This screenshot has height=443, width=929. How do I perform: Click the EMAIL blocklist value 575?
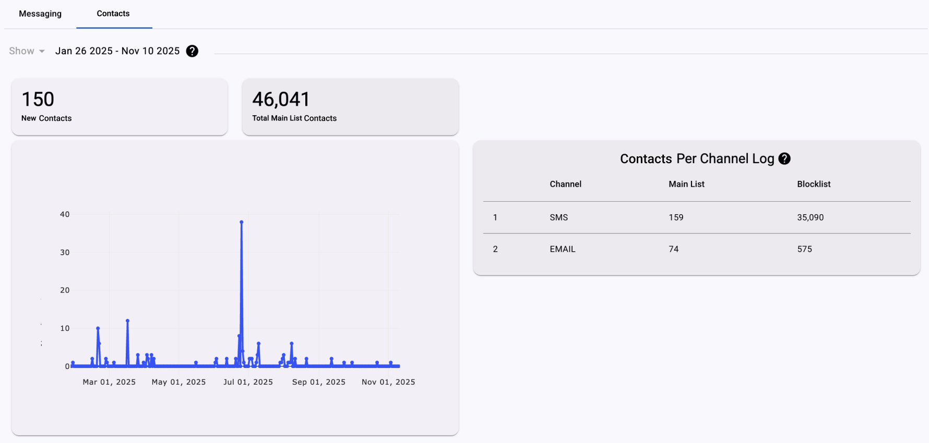tap(804, 249)
